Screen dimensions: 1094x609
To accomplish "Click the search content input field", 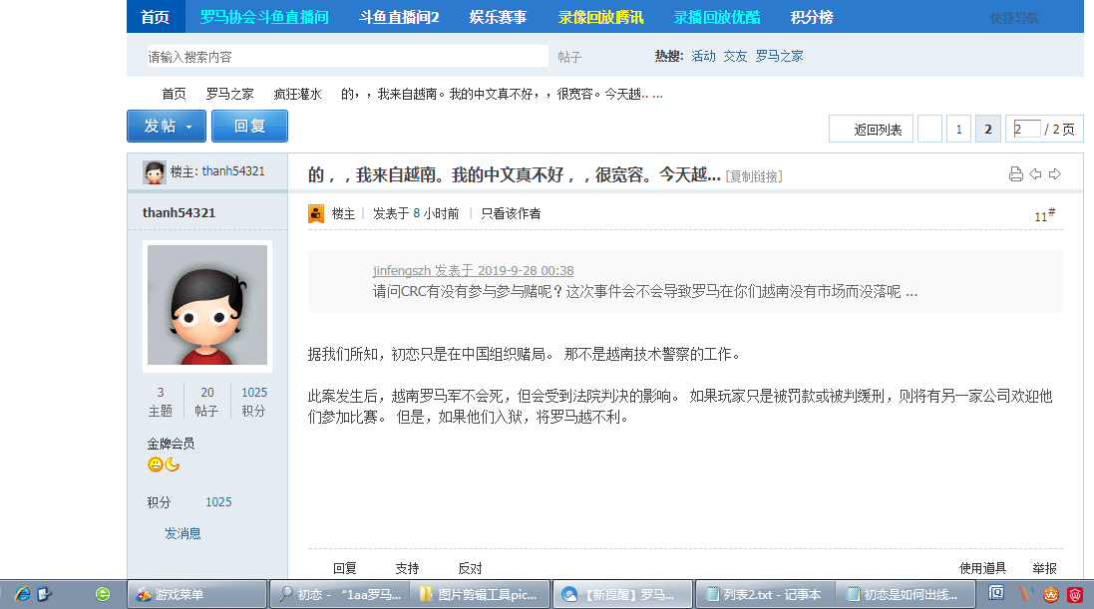I will click(x=344, y=57).
